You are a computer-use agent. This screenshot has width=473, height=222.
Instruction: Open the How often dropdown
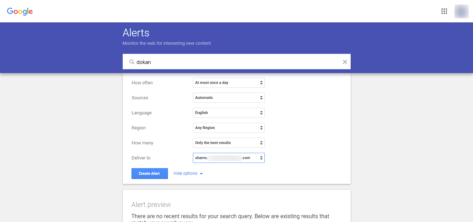point(229,83)
